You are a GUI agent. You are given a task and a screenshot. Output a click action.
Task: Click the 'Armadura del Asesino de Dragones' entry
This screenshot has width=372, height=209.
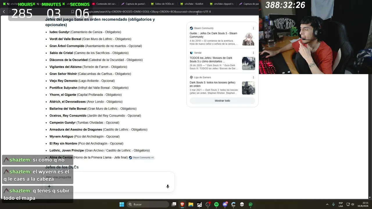[x=76, y=129]
